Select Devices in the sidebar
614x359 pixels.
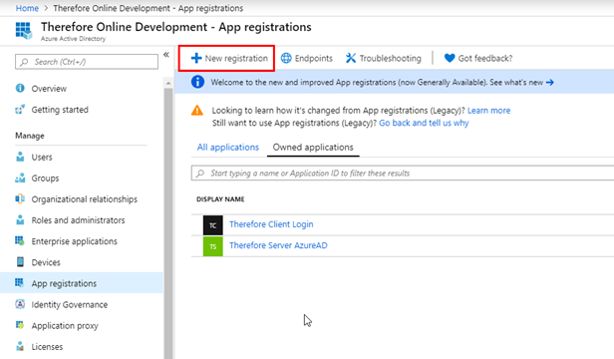coord(46,262)
